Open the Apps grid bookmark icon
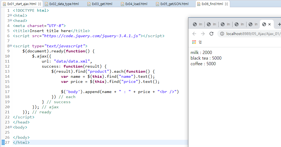 194,42
